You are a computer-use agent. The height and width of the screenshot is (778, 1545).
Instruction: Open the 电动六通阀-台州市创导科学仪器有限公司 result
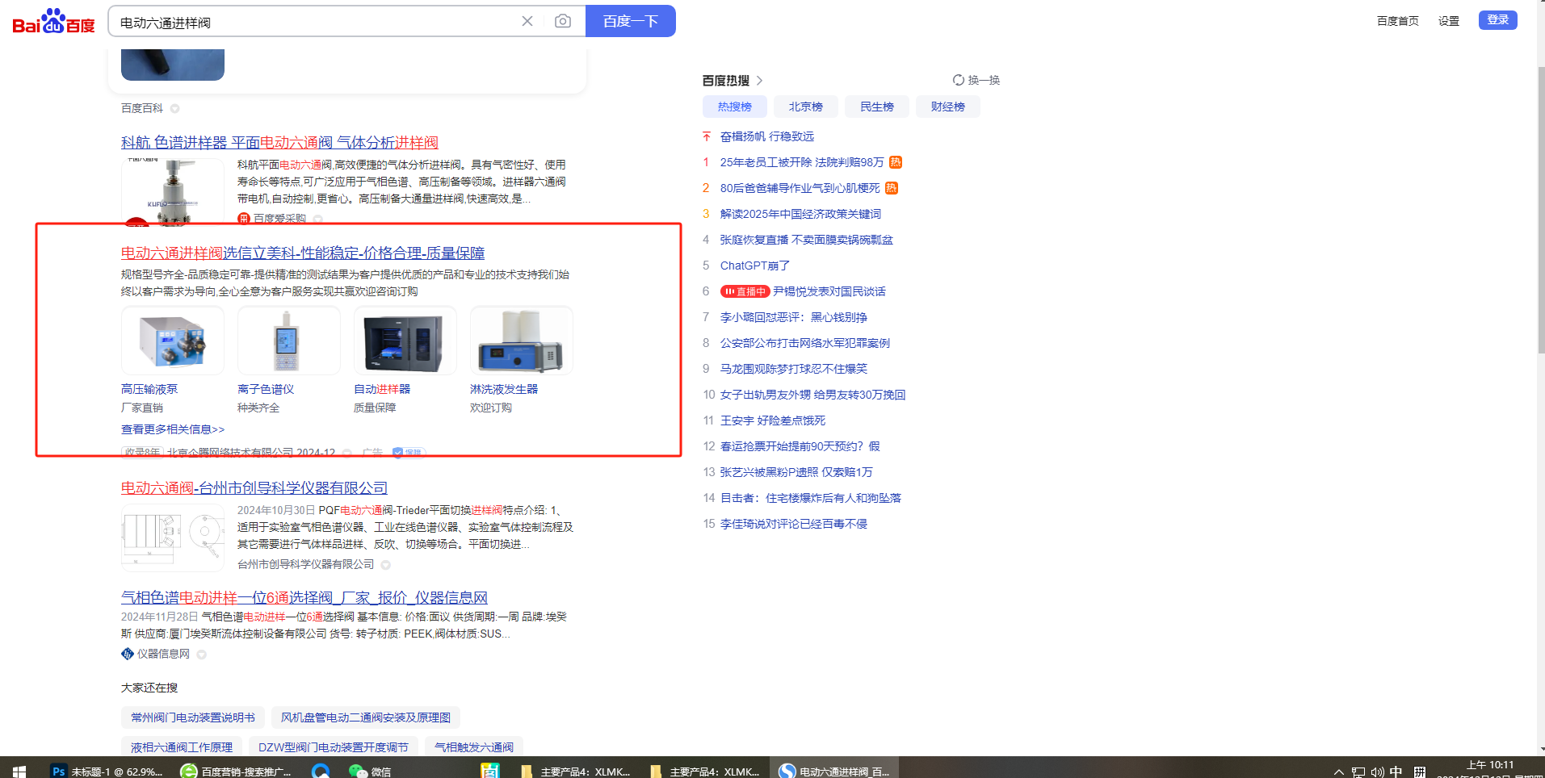(254, 488)
